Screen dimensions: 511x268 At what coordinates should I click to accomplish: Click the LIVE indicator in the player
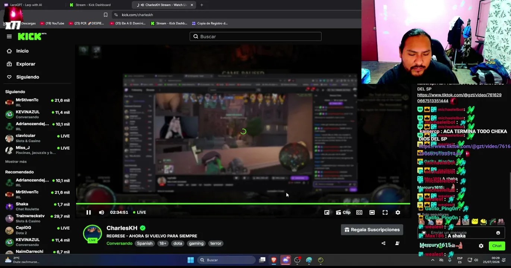coord(139,213)
